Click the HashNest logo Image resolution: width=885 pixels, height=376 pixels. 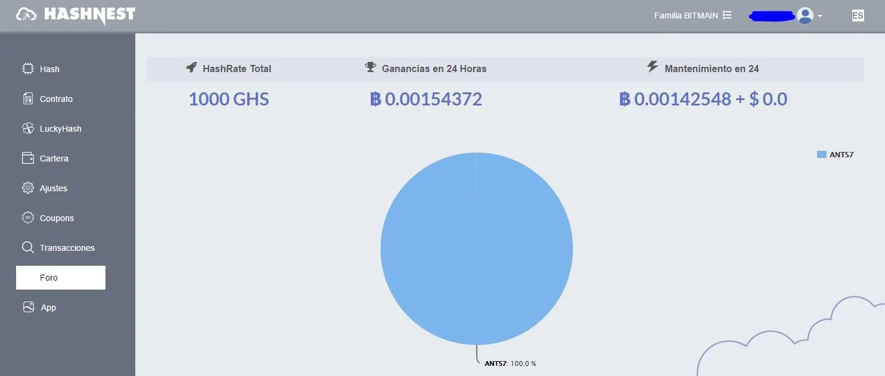[x=76, y=15]
